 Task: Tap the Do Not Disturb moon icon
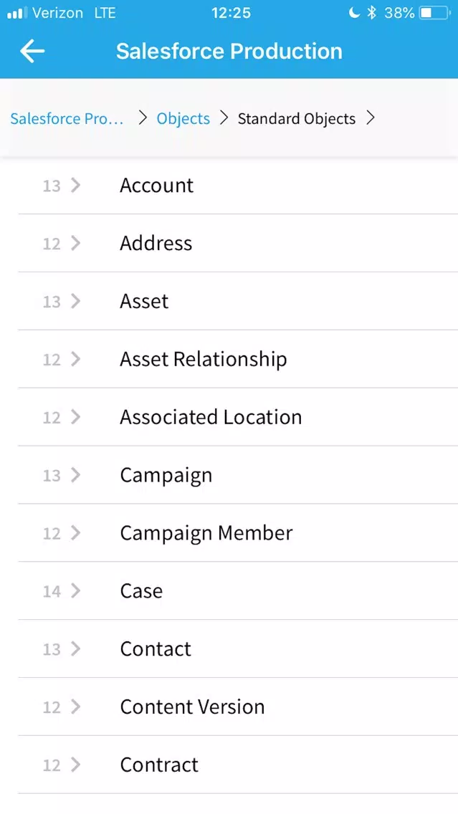pos(354,13)
